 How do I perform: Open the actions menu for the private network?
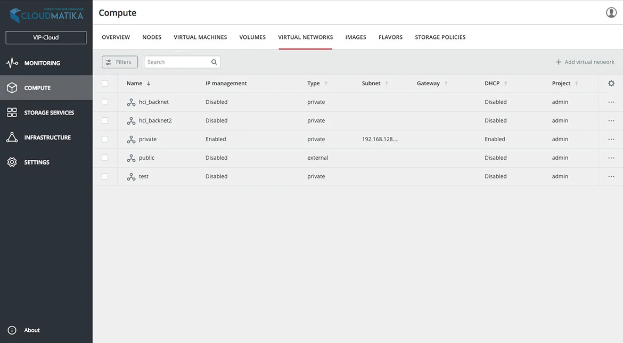tap(611, 139)
